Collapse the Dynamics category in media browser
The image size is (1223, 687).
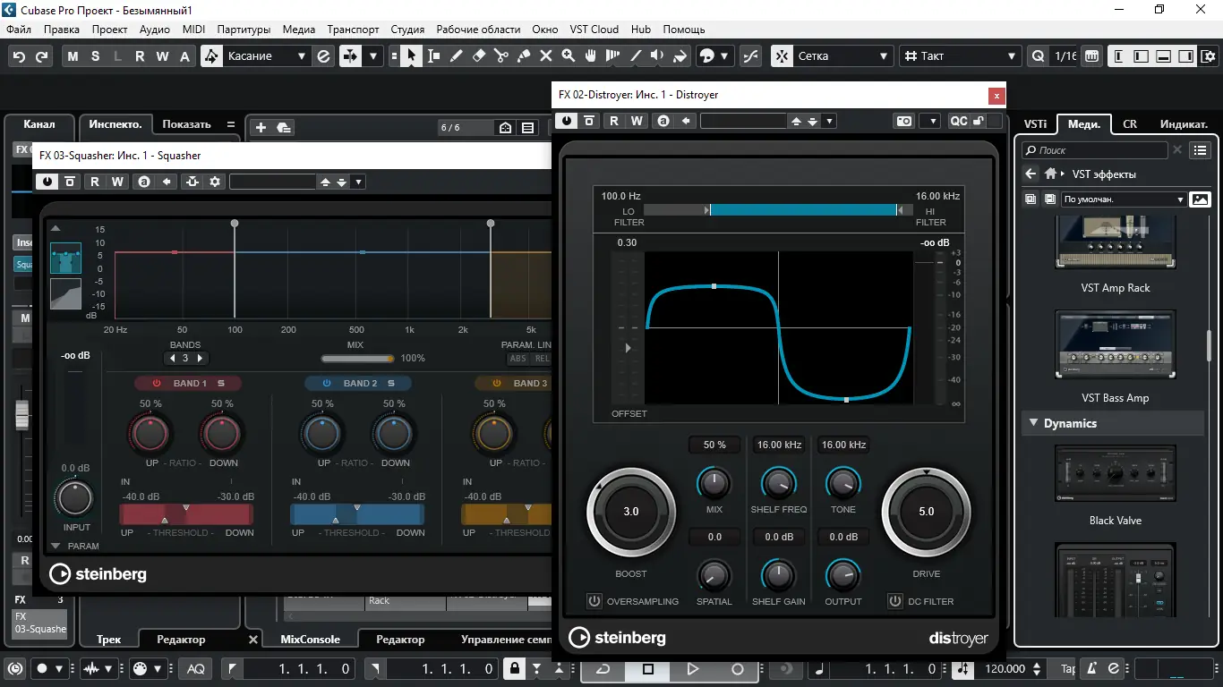coord(1034,423)
